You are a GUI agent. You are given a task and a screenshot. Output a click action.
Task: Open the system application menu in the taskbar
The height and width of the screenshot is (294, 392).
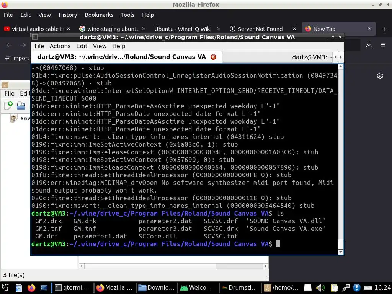click(5, 288)
